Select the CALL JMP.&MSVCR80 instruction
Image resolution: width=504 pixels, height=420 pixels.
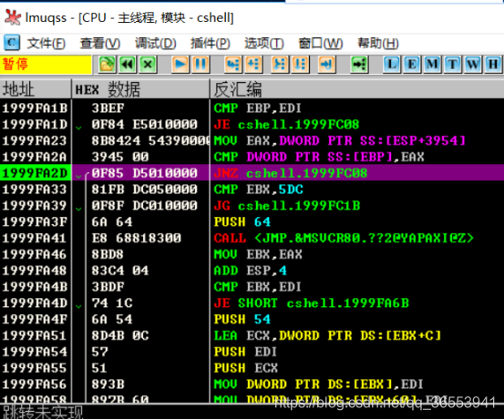(x=344, y=238)
